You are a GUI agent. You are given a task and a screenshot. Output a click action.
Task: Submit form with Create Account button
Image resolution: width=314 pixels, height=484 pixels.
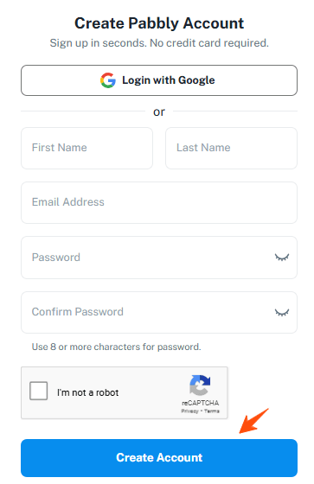tap(159, 458)
